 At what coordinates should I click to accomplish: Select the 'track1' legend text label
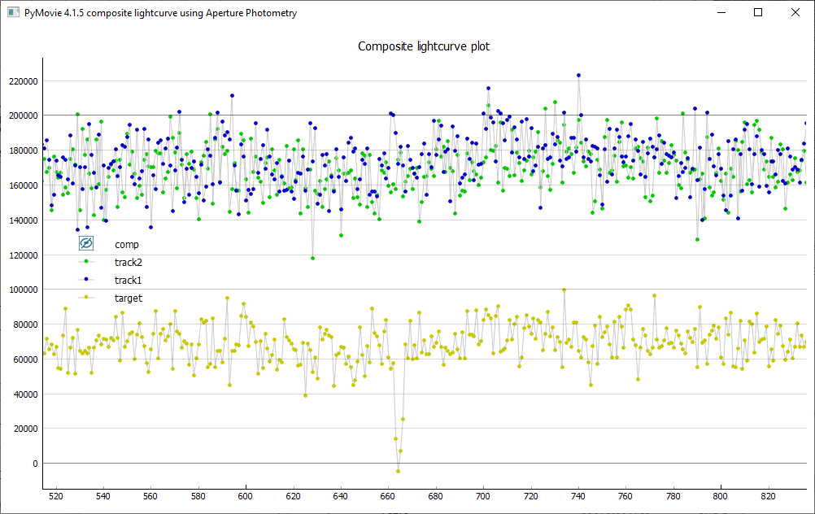128,281
